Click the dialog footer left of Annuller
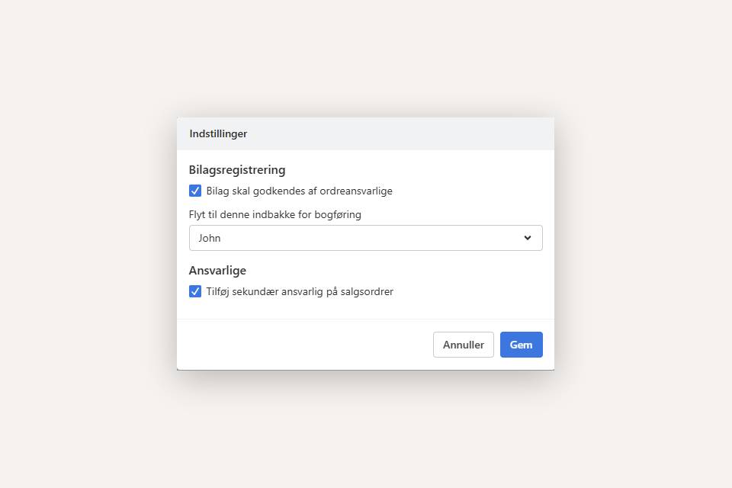The width and height of the screenshot is (732, 488). [305, 345]
